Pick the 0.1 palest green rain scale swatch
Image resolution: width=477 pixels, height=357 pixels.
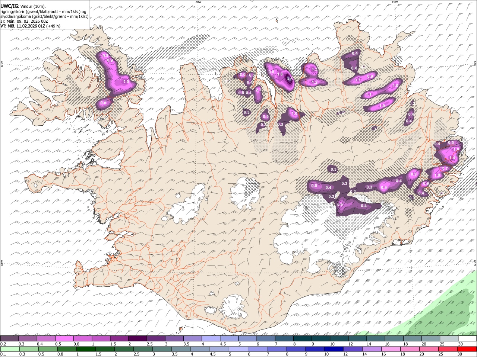(x=10, y=349)
